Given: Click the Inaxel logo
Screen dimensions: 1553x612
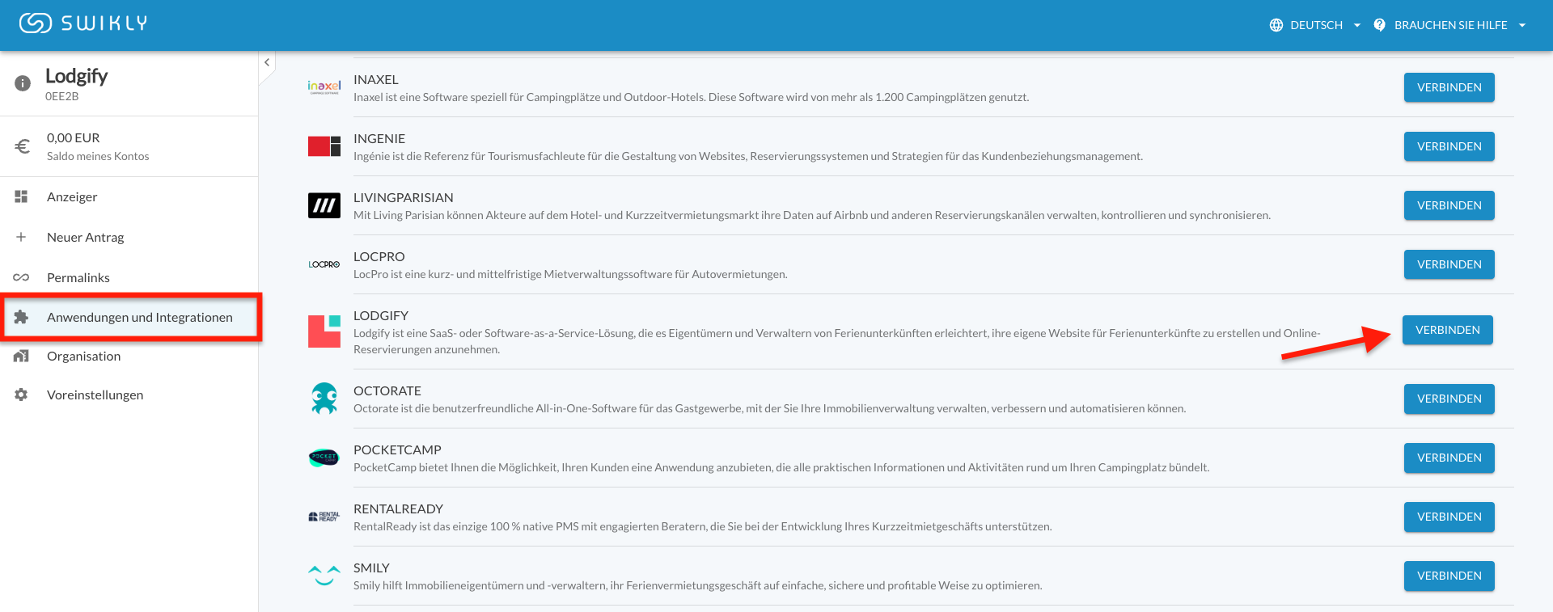Looking at the screenshot, I should coord(324,87).
